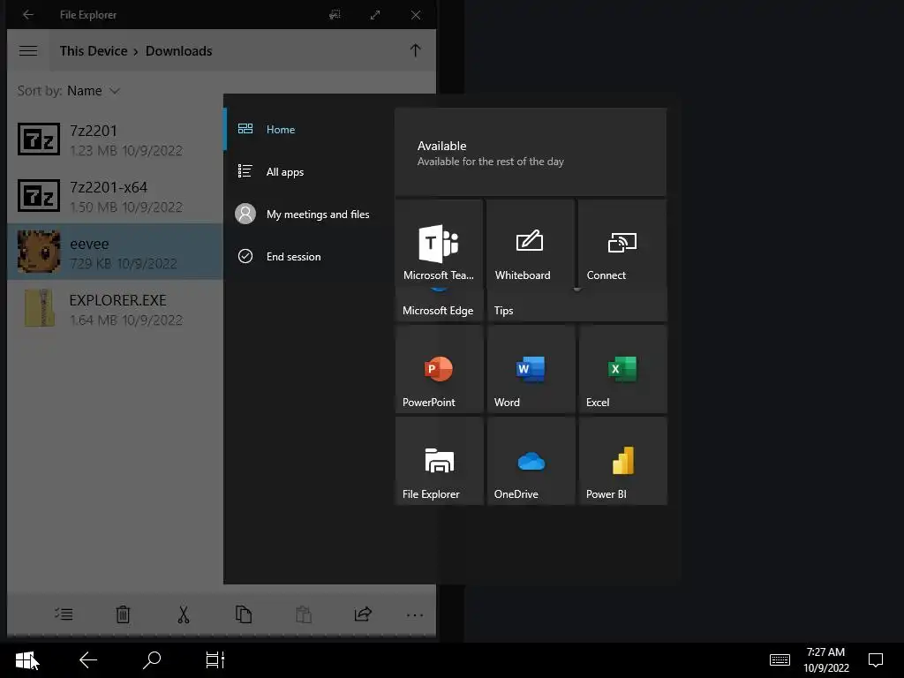Open My meetings and files

(x=308, y=214)
